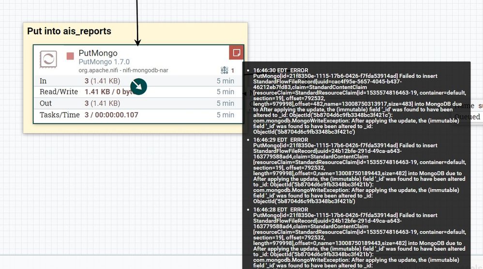Click the In value '3 (1.41 KB)'
483x269 pixels.
point(102,81)
